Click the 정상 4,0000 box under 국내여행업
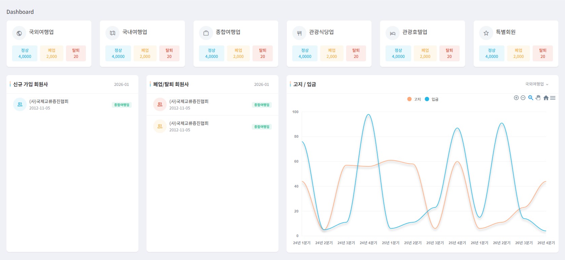Viewport: 565px width, 260px height. (x=118, y=53)
